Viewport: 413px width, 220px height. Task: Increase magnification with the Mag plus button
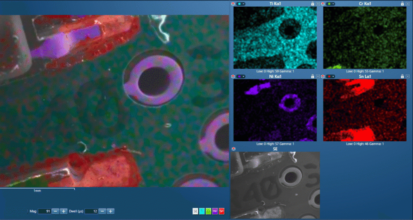(64, 211)
